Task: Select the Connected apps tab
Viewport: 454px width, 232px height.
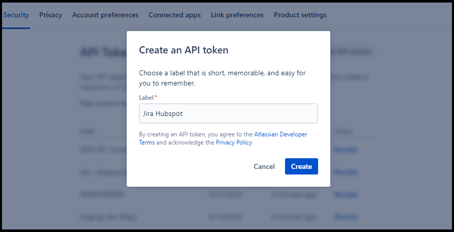Action: pyautogui.click(x=175, y=15)
